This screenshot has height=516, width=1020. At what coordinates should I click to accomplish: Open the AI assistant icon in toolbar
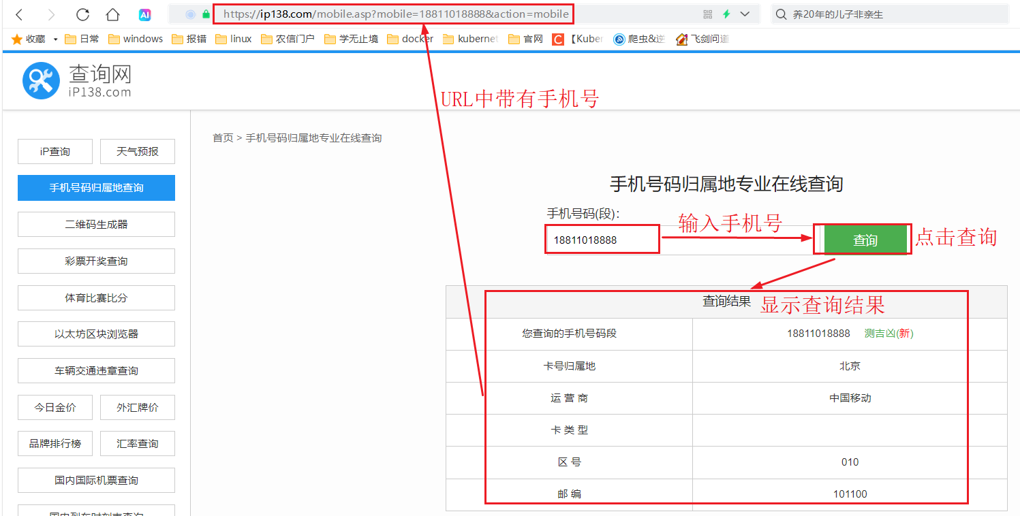point(144,14)
